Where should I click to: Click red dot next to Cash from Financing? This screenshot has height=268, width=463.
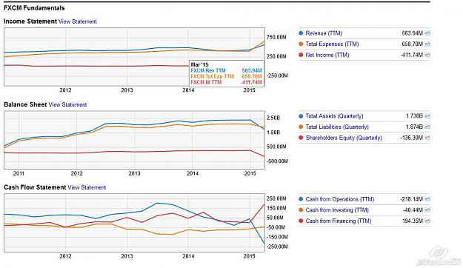(301, 221)
